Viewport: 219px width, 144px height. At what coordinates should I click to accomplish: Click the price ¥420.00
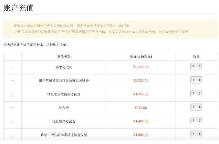coord(141,108)
